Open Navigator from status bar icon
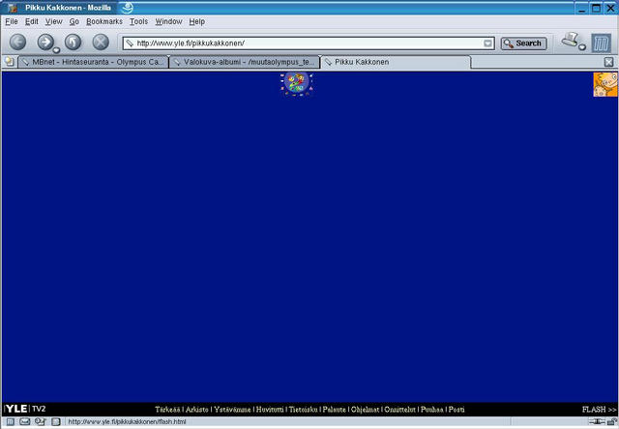This screenshot has width=619, height=429. [10, 421]
